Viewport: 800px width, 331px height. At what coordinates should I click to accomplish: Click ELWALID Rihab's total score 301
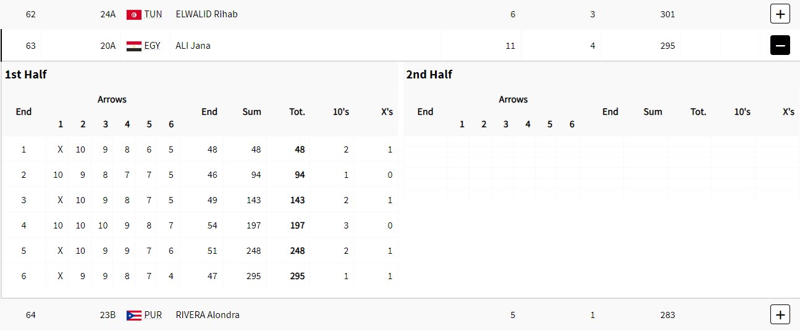[667, 14]
